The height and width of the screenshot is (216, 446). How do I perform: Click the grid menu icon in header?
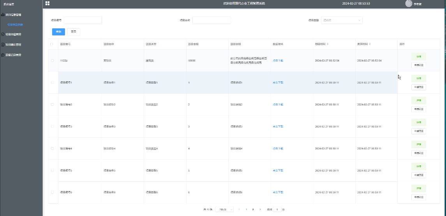coord(48,4)
